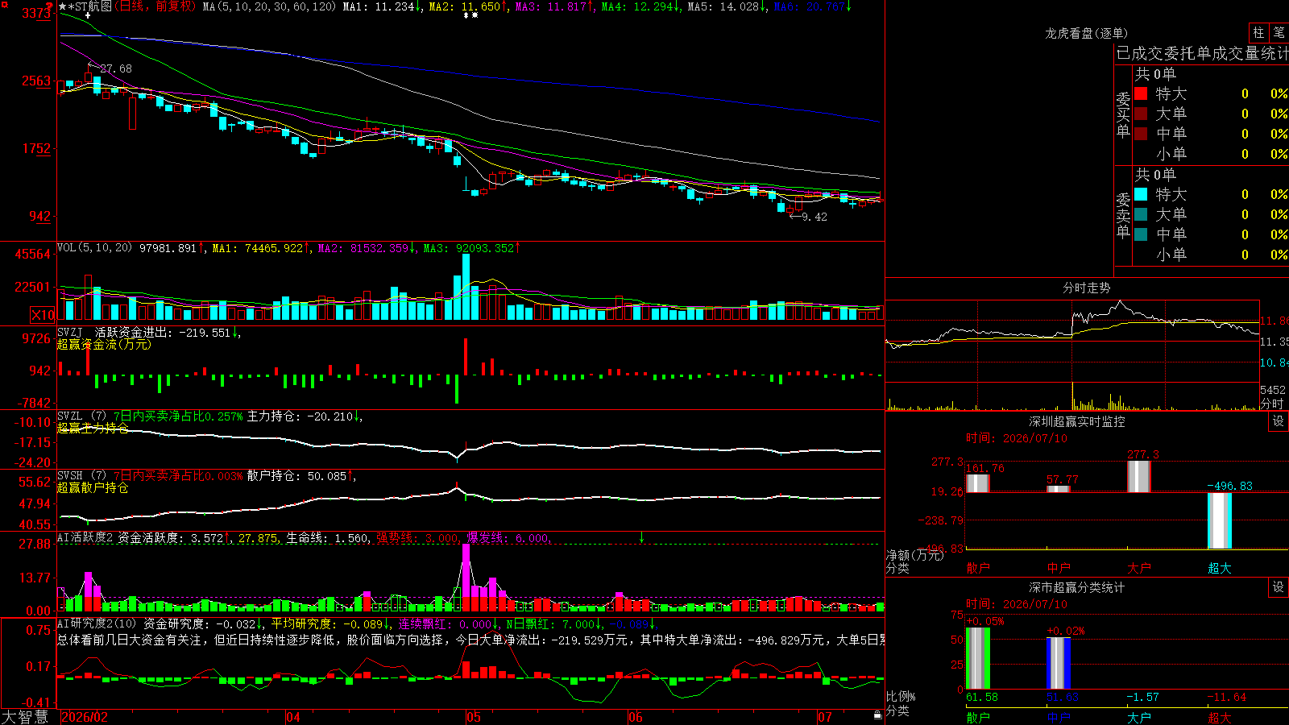Click the (日线,前复权) period label

[x=155, y=6]
